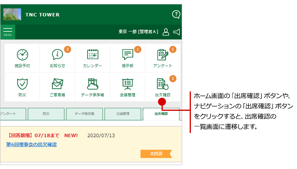Screen dimensions: 297x169
Task: Open the データ保存箱 data storage icon
Action: [92, 87]
